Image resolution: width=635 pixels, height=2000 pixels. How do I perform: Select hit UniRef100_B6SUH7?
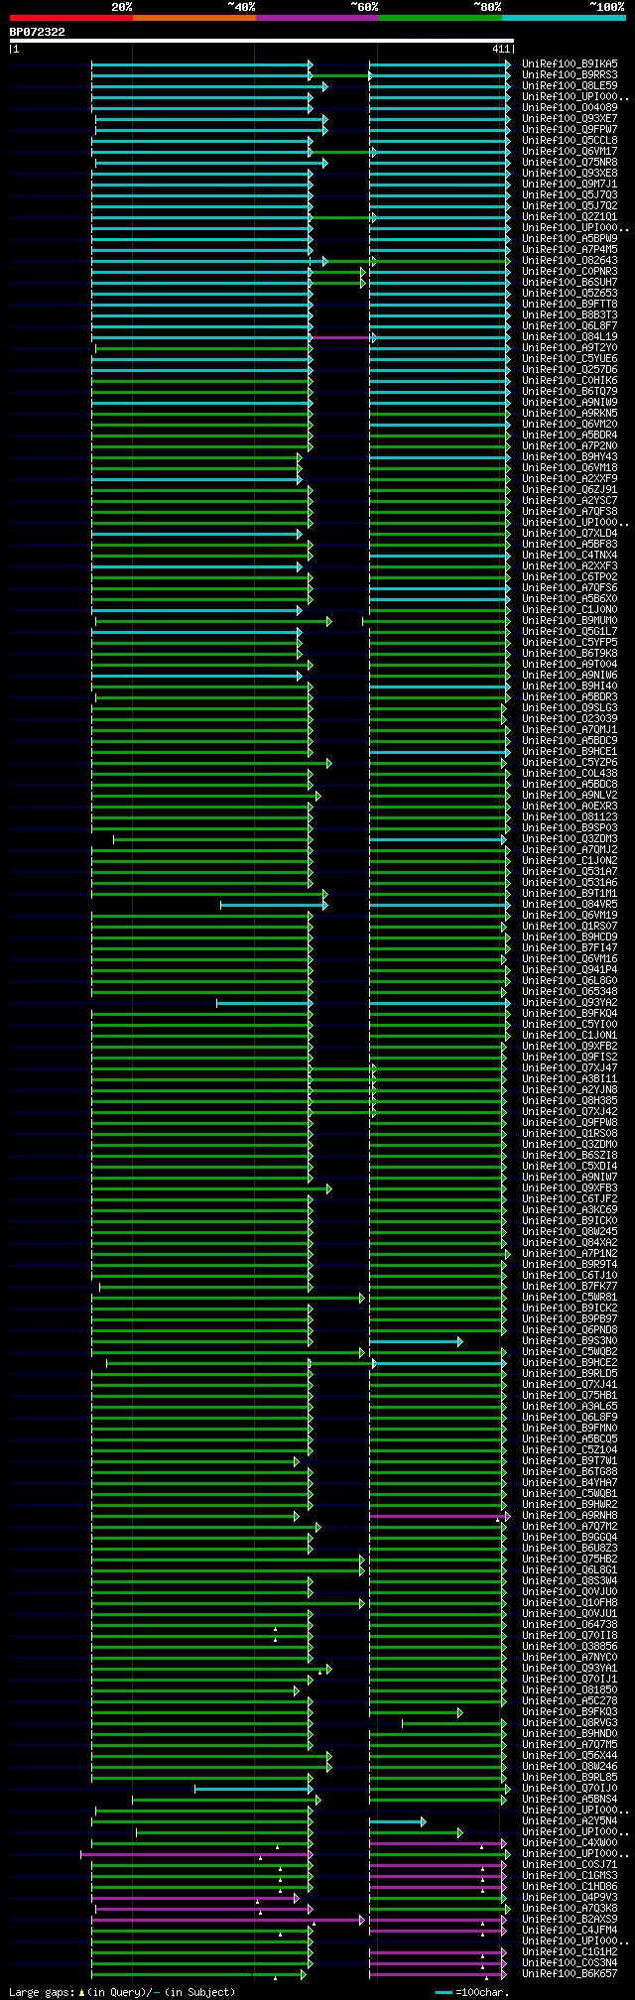(x=570, y=282)
